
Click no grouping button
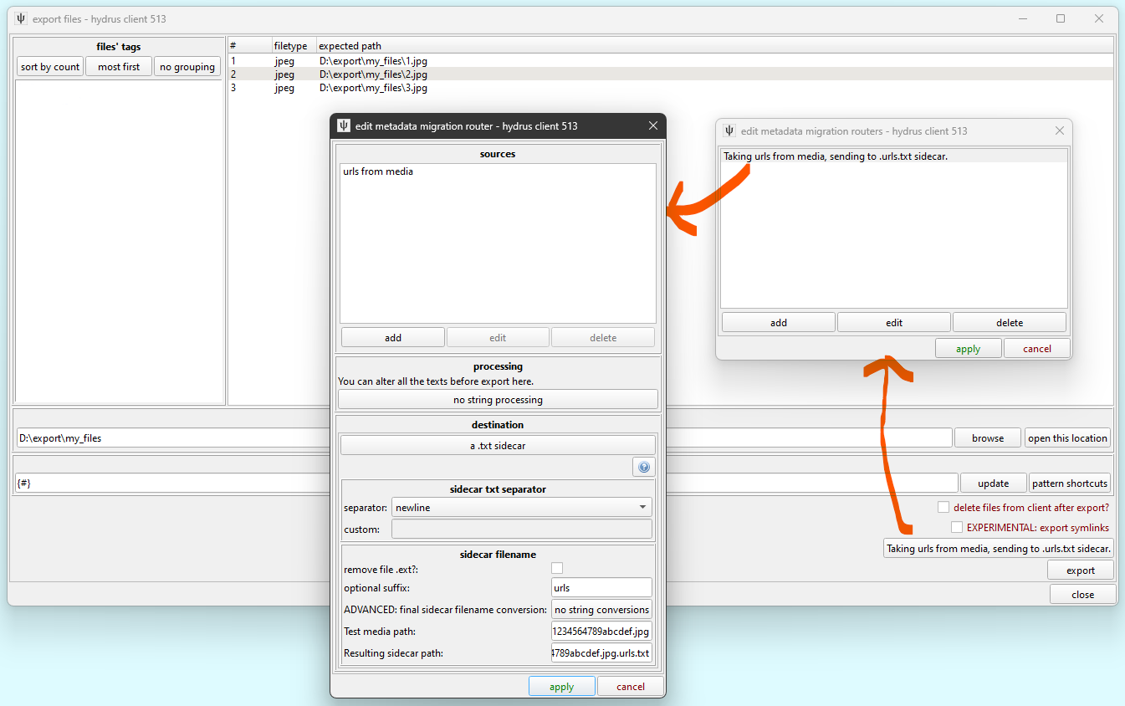pos(187,67)
